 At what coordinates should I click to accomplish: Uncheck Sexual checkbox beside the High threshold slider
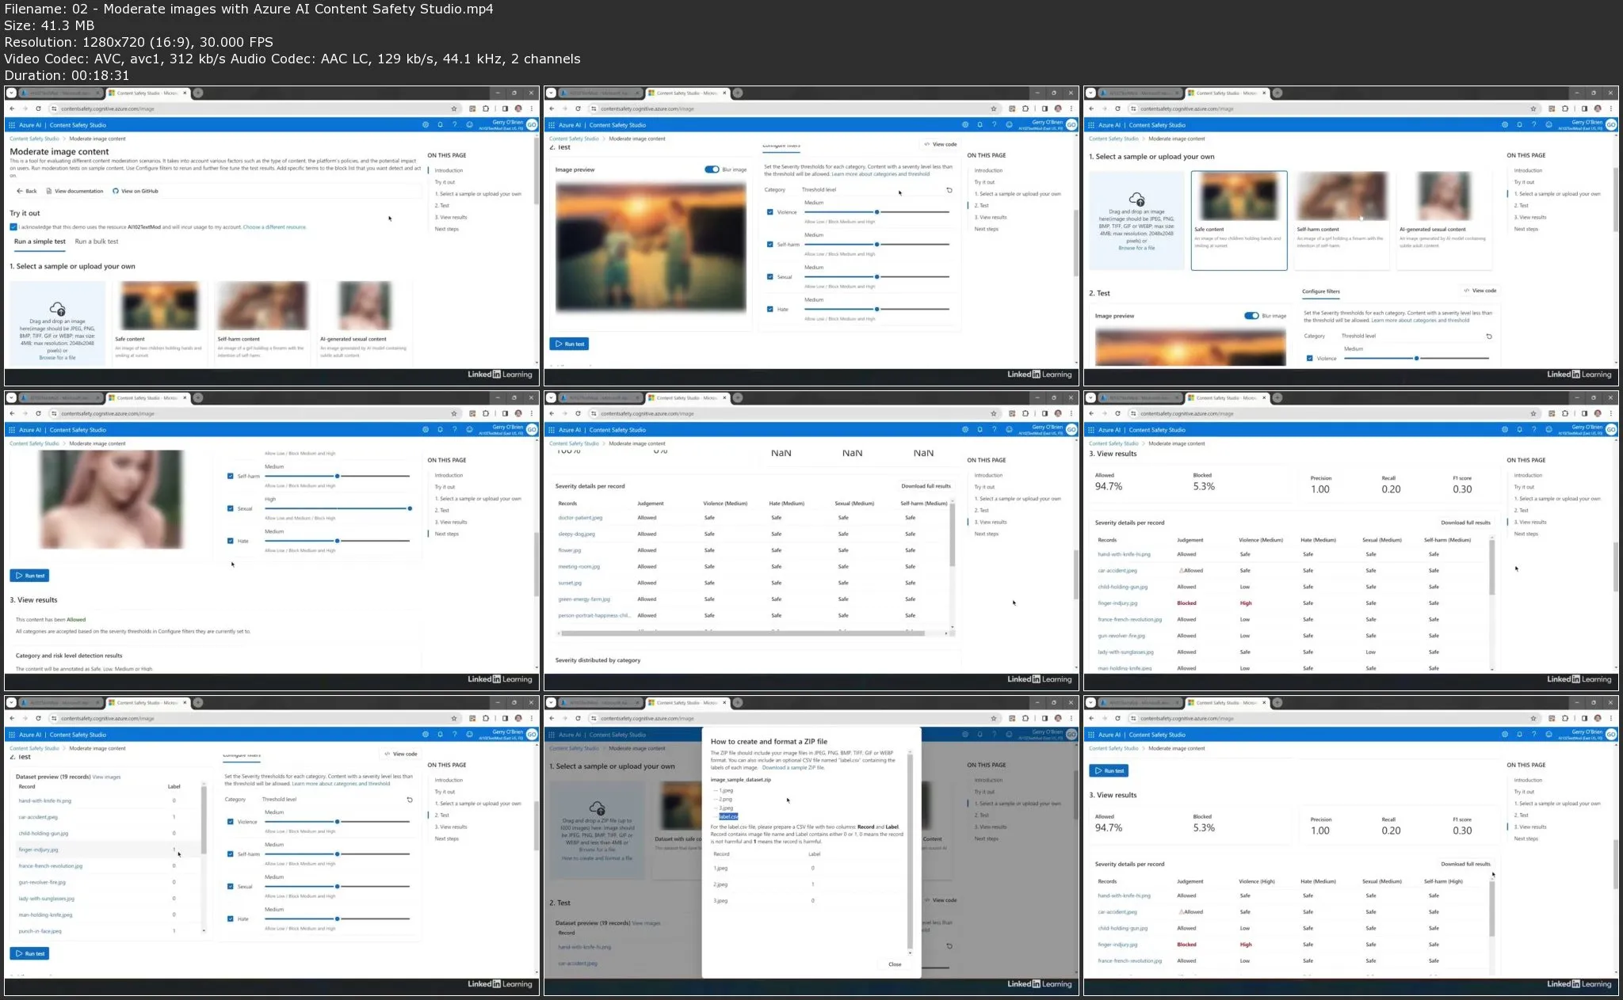[x=231, y=508]
